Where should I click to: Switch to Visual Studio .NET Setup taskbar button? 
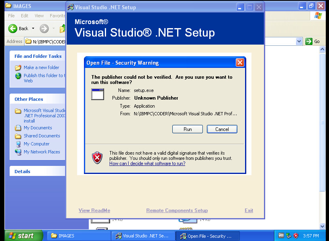point(143,236)
